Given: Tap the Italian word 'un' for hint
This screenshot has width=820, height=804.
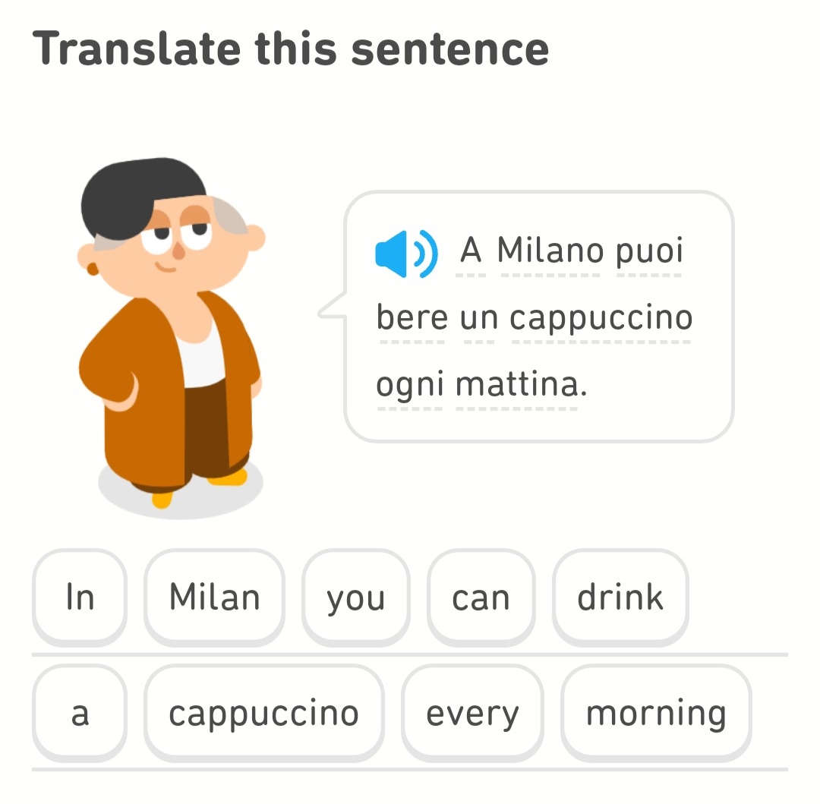Looking at the screenshot, I should click(478, 318).
